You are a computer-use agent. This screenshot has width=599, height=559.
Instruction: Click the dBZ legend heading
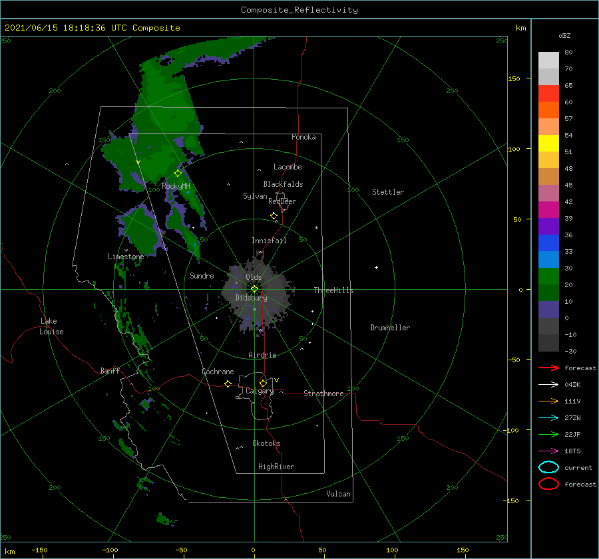564,35
